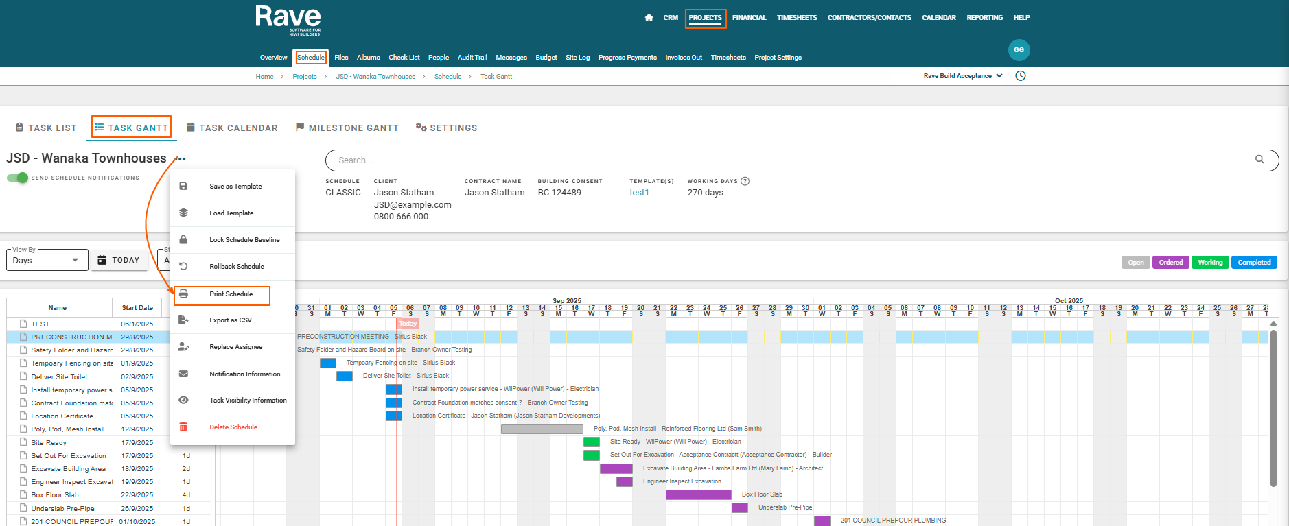Expand the View By Days dropdown
Viewport: 1289px width, 526px height.
pos(47,260)
